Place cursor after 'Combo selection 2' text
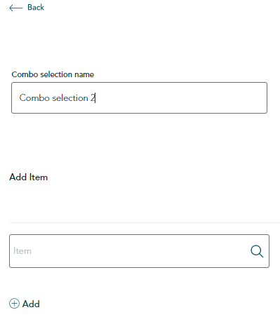The image size is (280, 317). click(x=95, y=98)
